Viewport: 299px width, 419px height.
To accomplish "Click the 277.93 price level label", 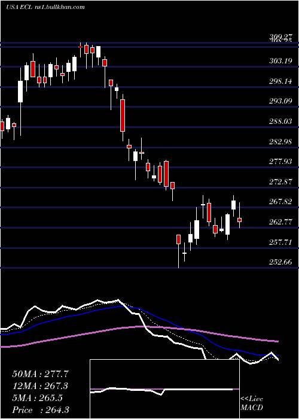I will pos(280,162).
